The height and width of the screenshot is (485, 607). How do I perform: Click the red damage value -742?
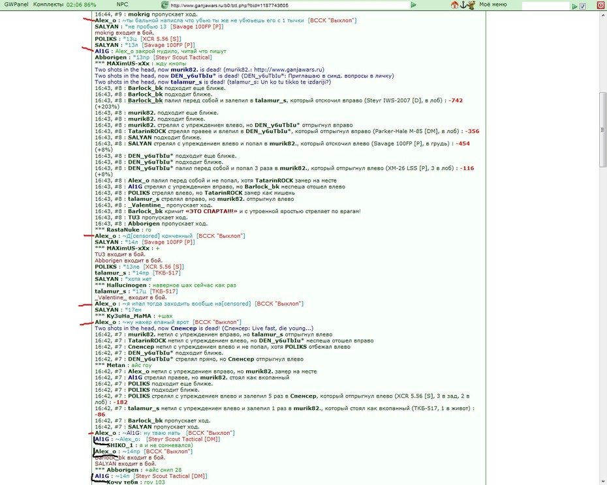click(x=456, y=100)
